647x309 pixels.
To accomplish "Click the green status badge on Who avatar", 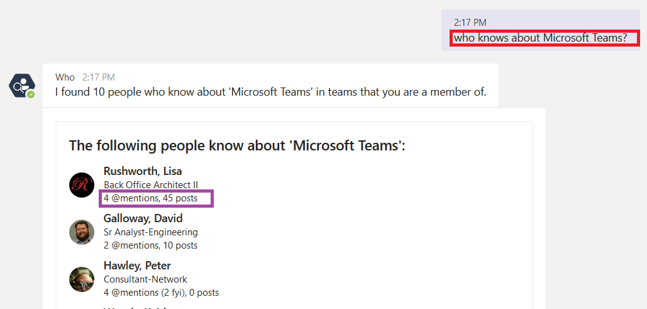I will tap(31, 94).
